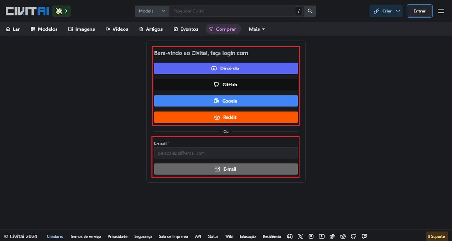Go to the Lar home tab

point(13,29)
